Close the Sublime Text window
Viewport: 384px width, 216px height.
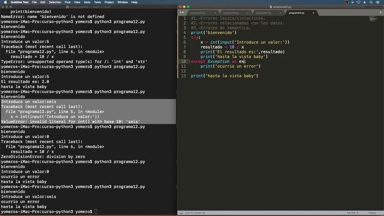(180, 7)
